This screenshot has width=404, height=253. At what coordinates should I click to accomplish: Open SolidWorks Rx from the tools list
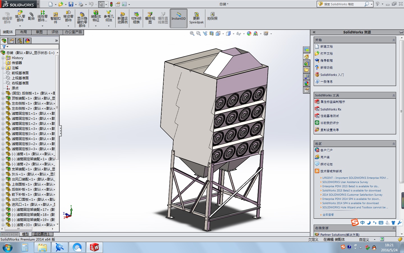point(331,109)
